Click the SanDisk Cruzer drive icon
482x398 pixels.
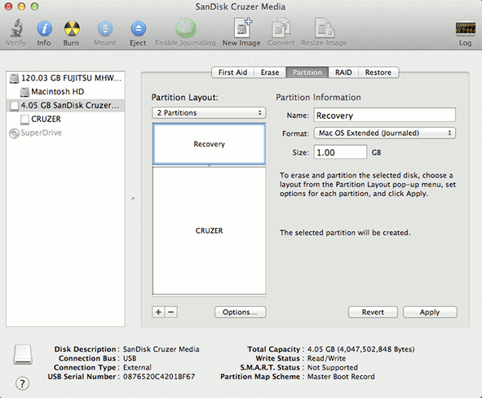[x=14, y=106]
